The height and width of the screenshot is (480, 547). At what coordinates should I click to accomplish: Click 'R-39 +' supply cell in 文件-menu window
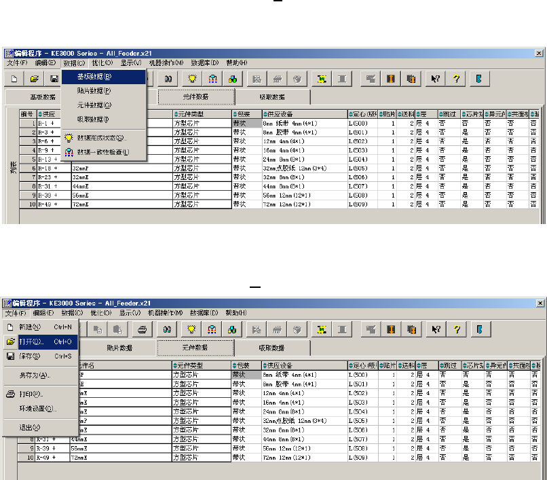(x=52, y=448)
